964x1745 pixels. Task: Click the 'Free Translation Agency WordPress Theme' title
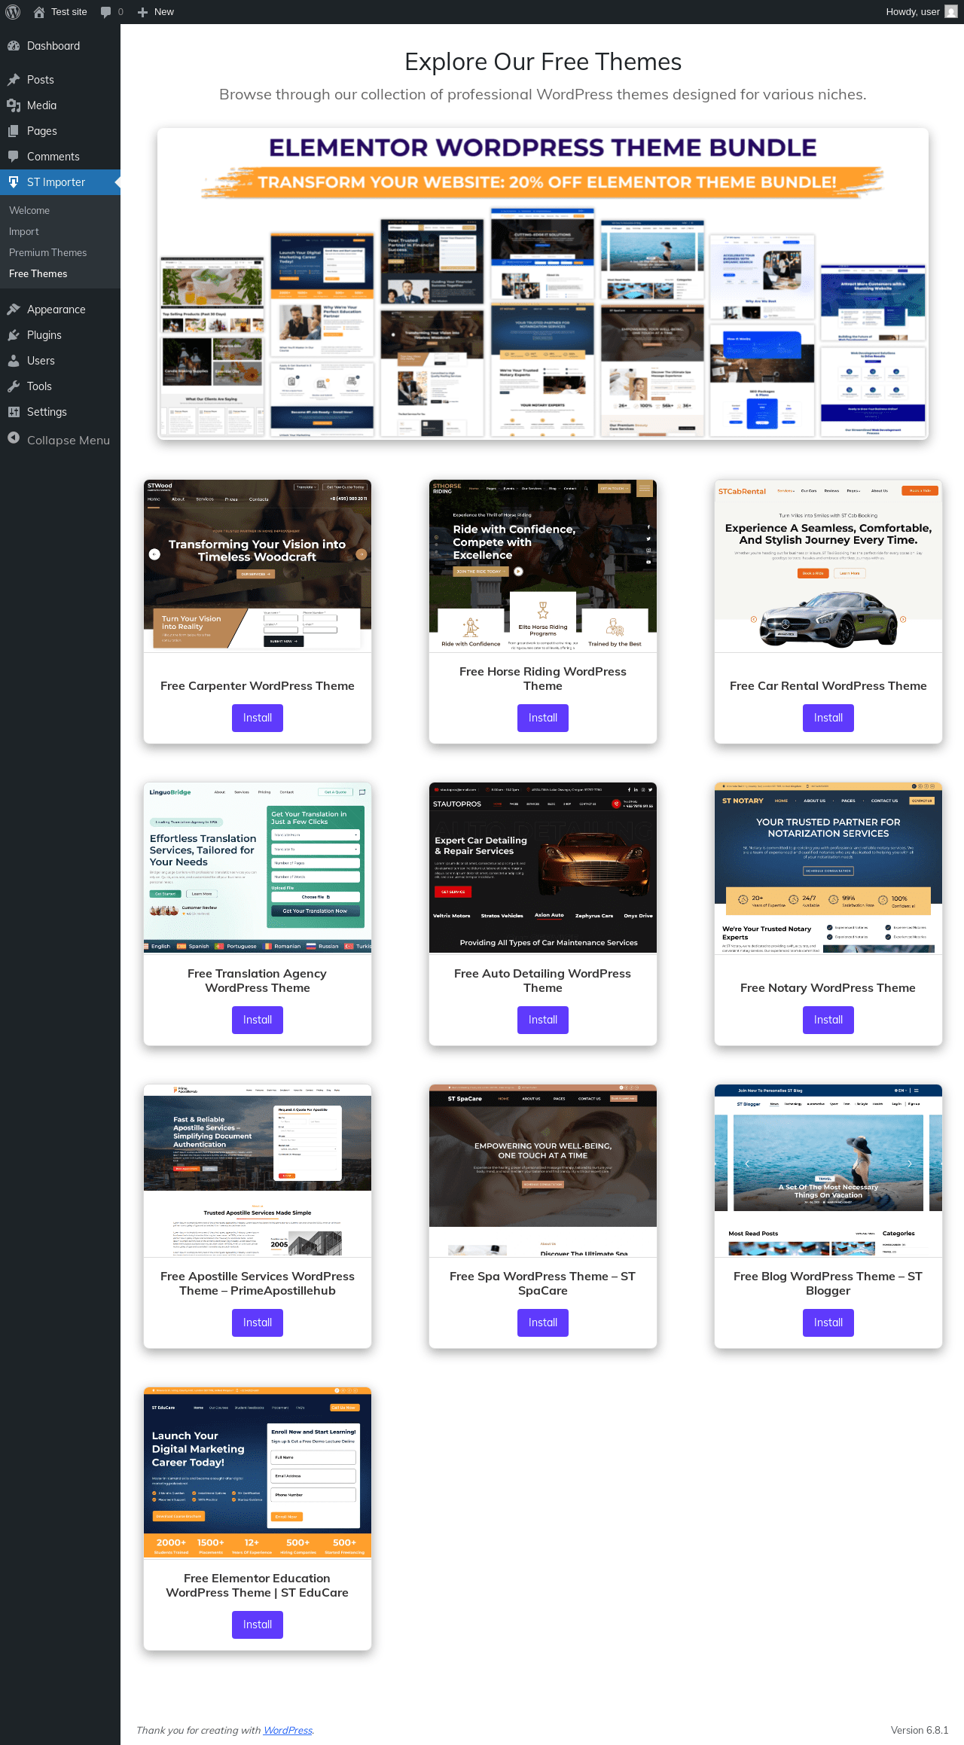click(258, 981)
